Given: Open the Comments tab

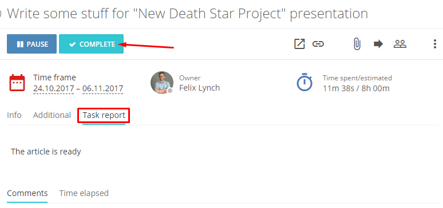Looking at the screenshot, I should 27,193.
